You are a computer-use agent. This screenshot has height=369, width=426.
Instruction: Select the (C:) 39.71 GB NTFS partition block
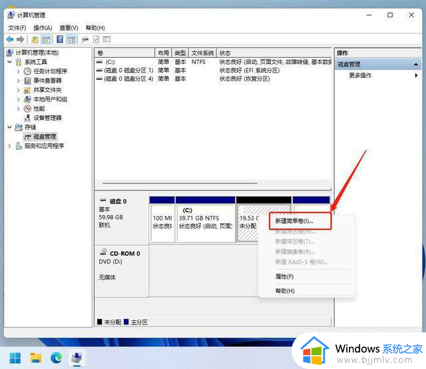coord(206,219)
